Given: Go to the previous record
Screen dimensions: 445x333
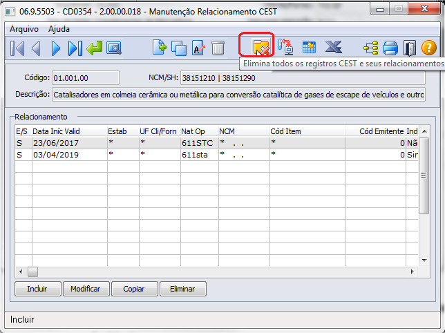Looking at the screenshot, I should click(x=36, y=48).
